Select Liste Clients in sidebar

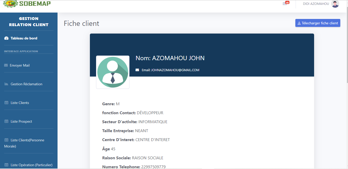[20, 103]
